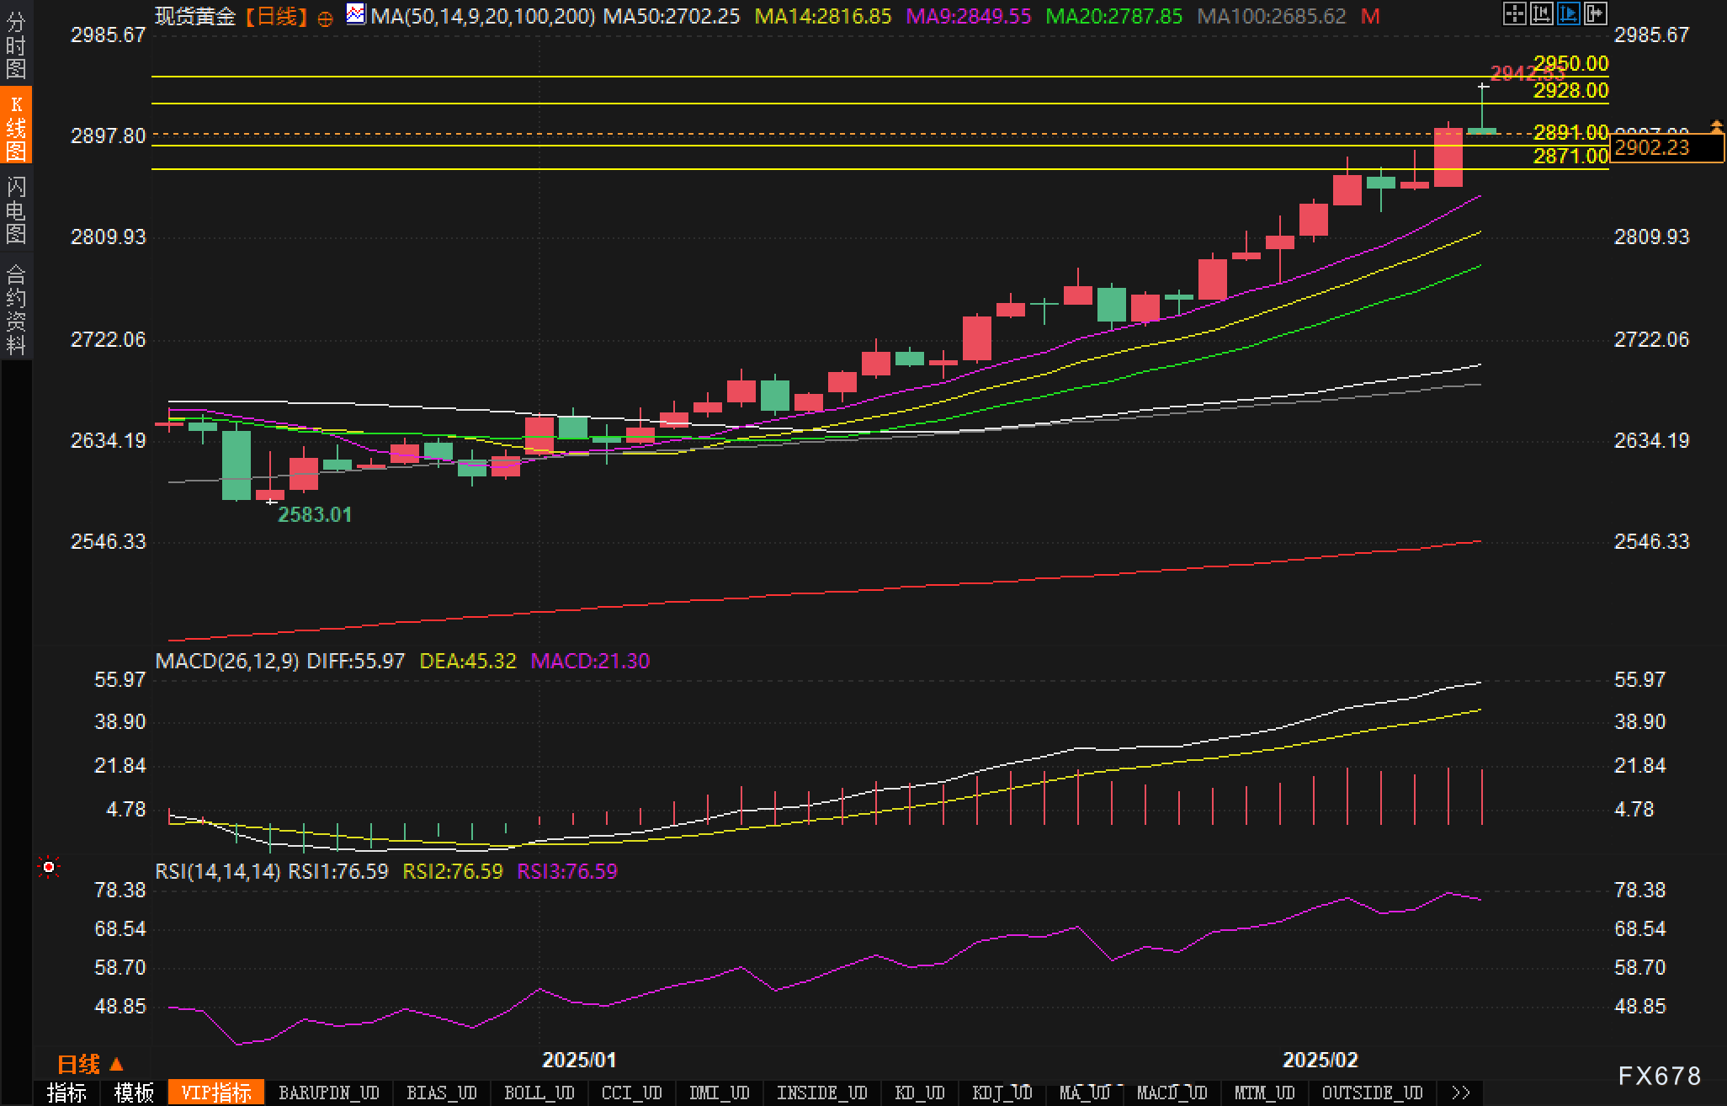1727x1106 pixels.
Task: Click the crosshair cursor icon at top right
Action: coord(1514,13)
